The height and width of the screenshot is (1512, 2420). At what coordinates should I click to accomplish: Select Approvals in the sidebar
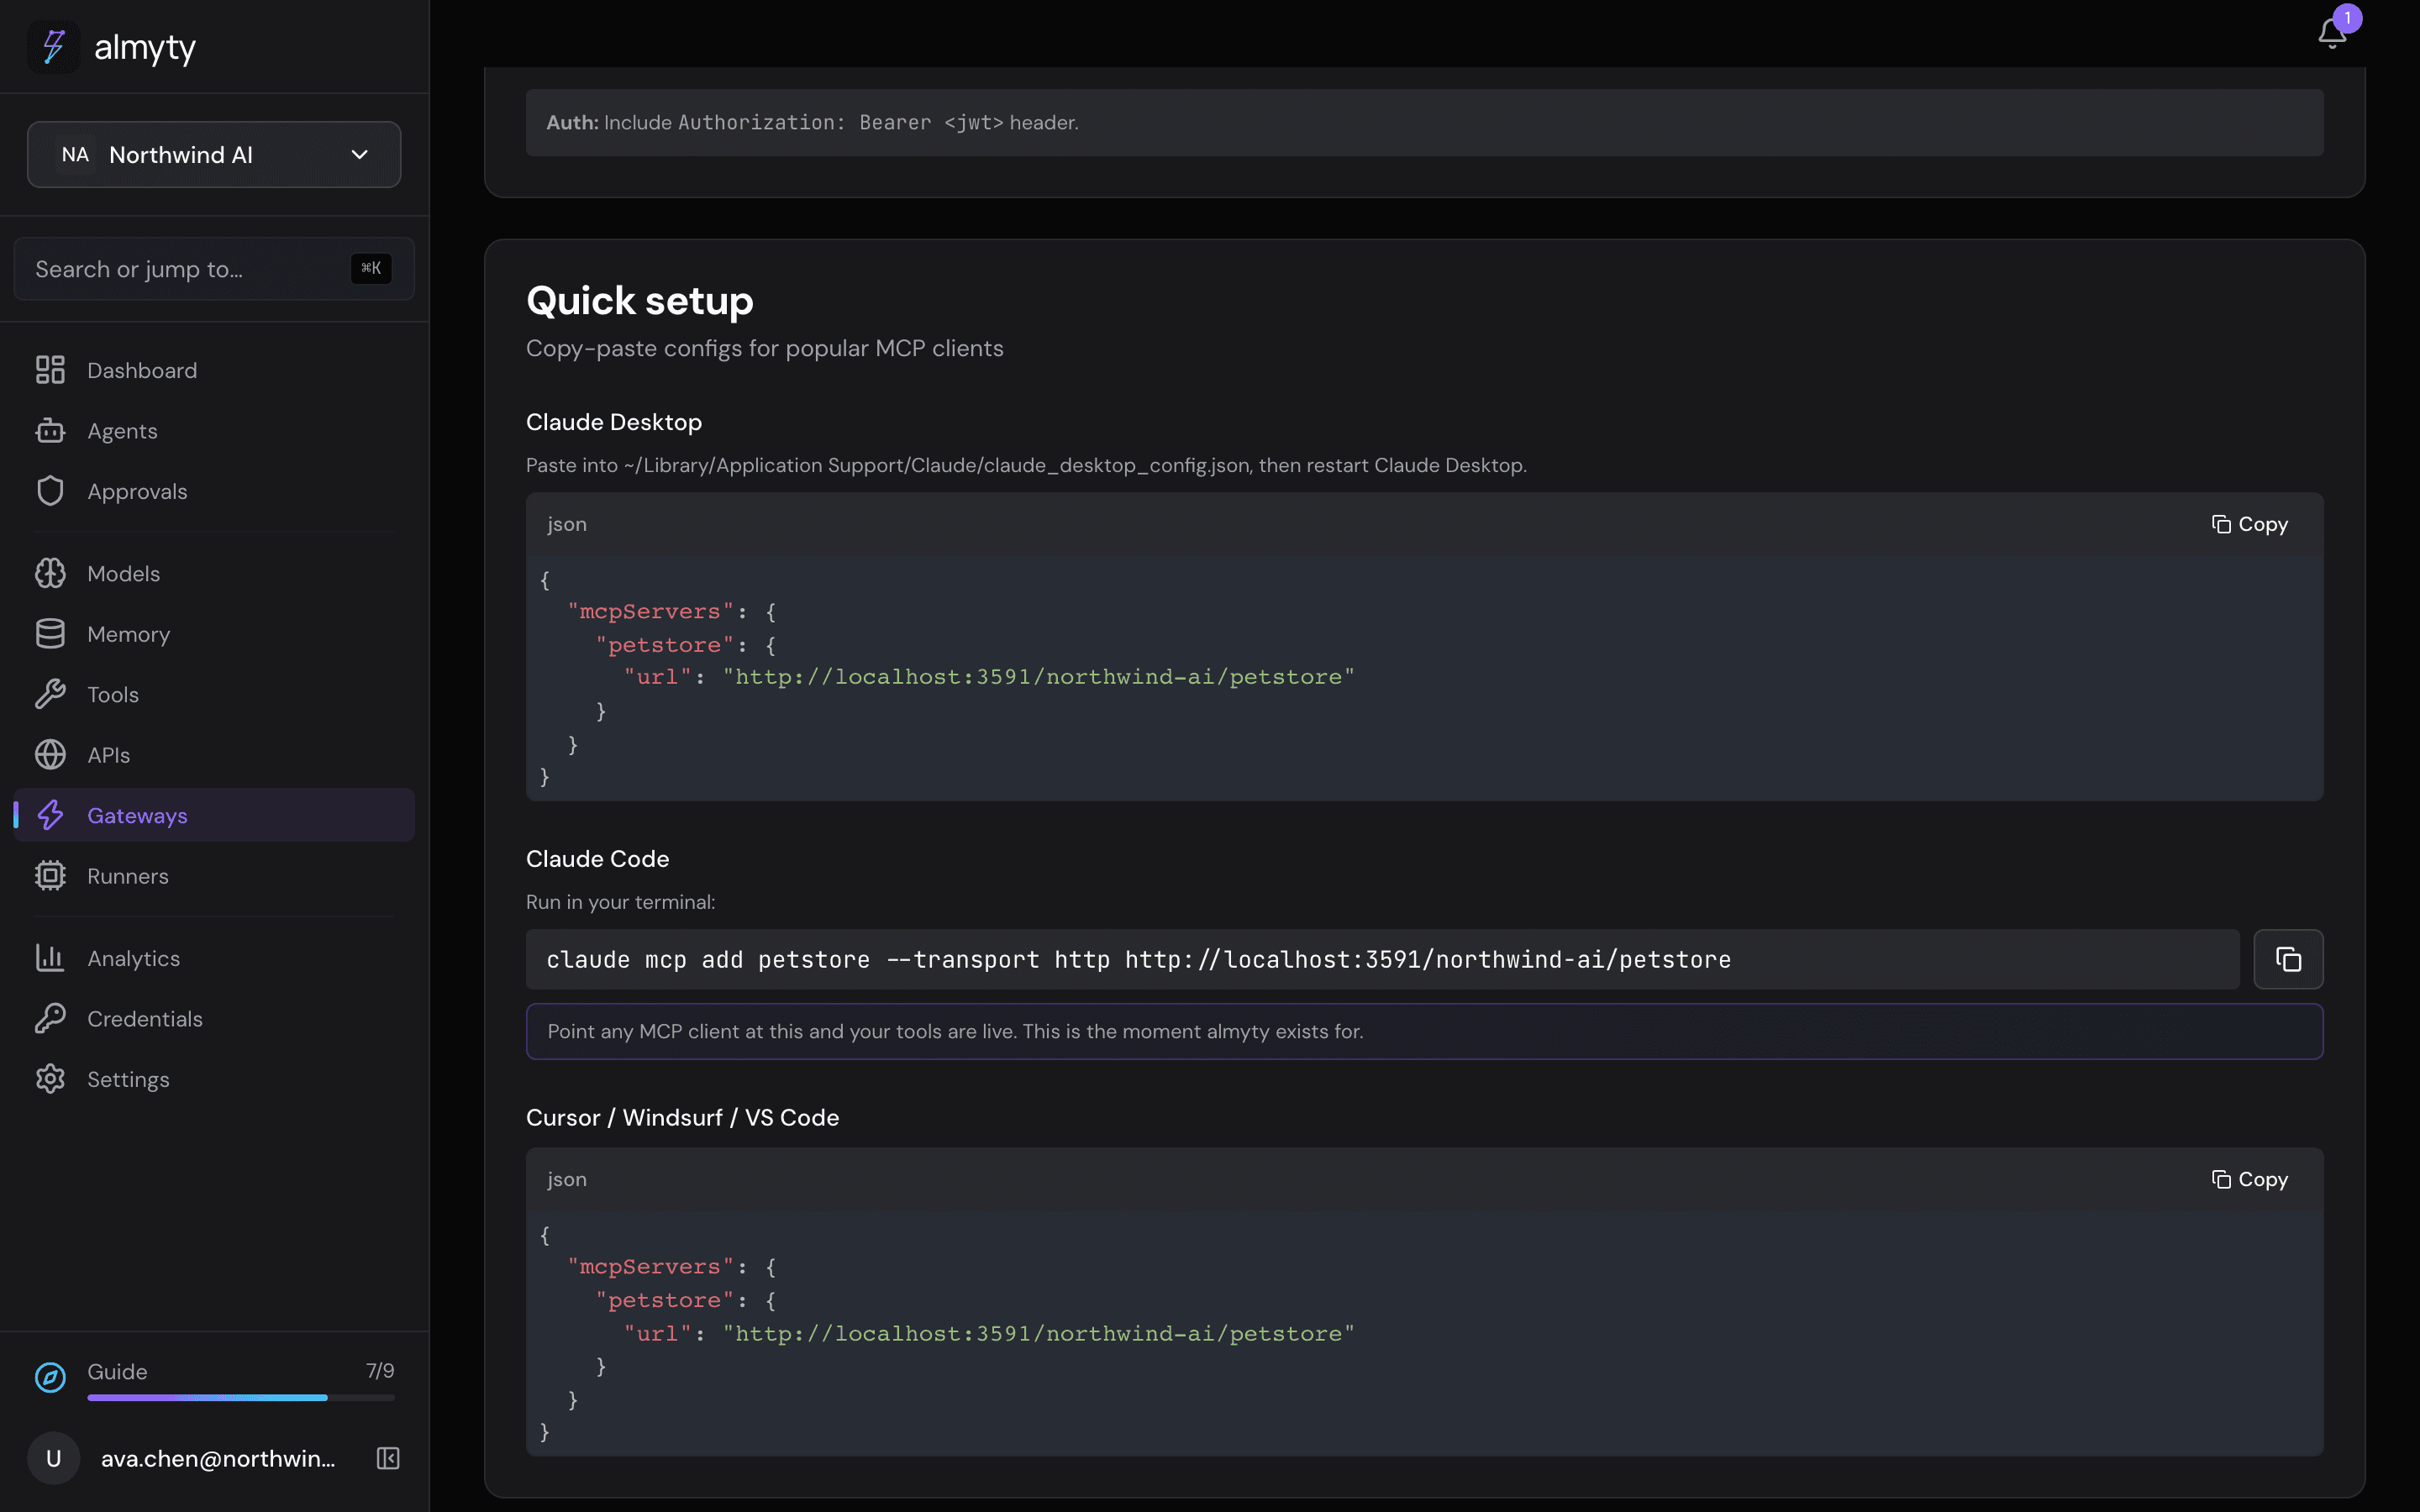tap(214, 491)
